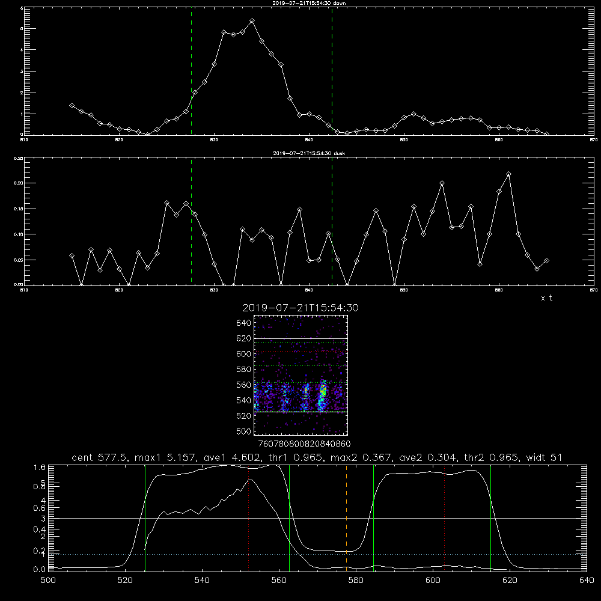Click spectrogram y-axis label 600
Screen dimensions: 601x601
click(x=243, y=354)
